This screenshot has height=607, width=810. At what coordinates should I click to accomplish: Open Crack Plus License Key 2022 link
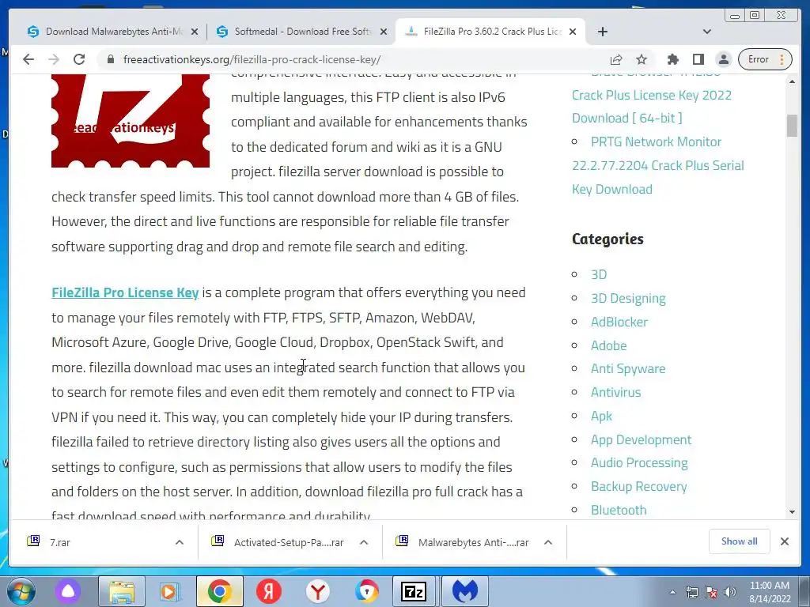pyautogui.click(x=652, y=107)
